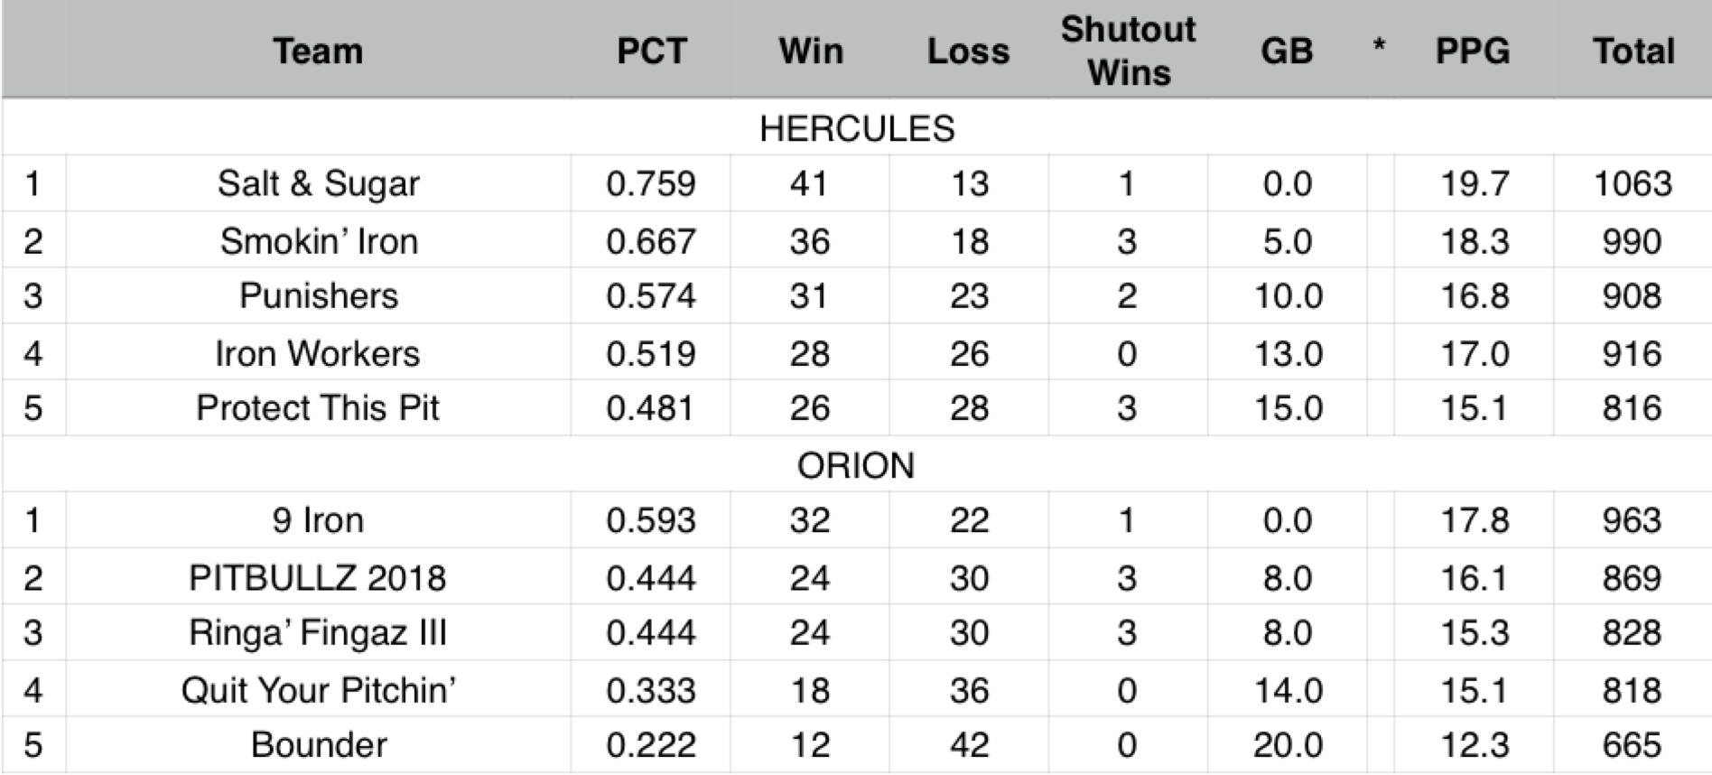1712x775 pixels.
Task: Click the Salt & Sugar team cell
Action: (x=318, y=184)
